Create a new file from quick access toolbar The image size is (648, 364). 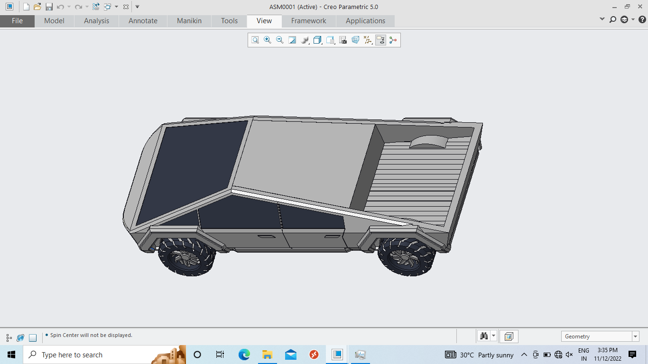(x=26, y=7)
